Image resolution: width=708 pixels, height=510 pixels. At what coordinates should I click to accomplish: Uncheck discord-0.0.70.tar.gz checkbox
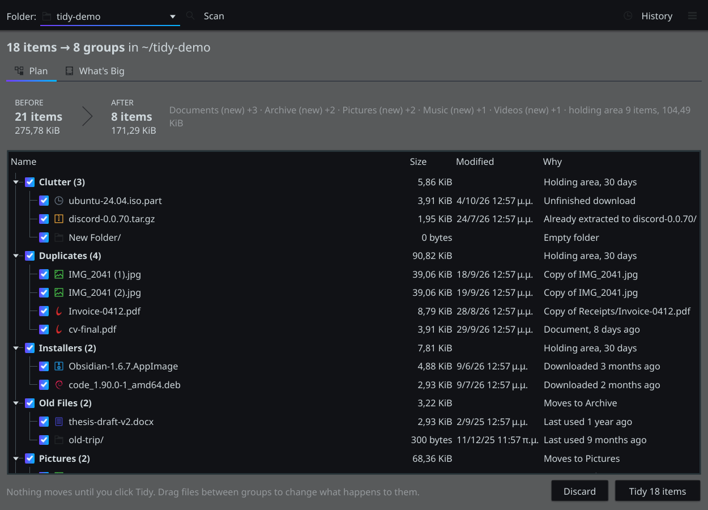tap(44, 219)
